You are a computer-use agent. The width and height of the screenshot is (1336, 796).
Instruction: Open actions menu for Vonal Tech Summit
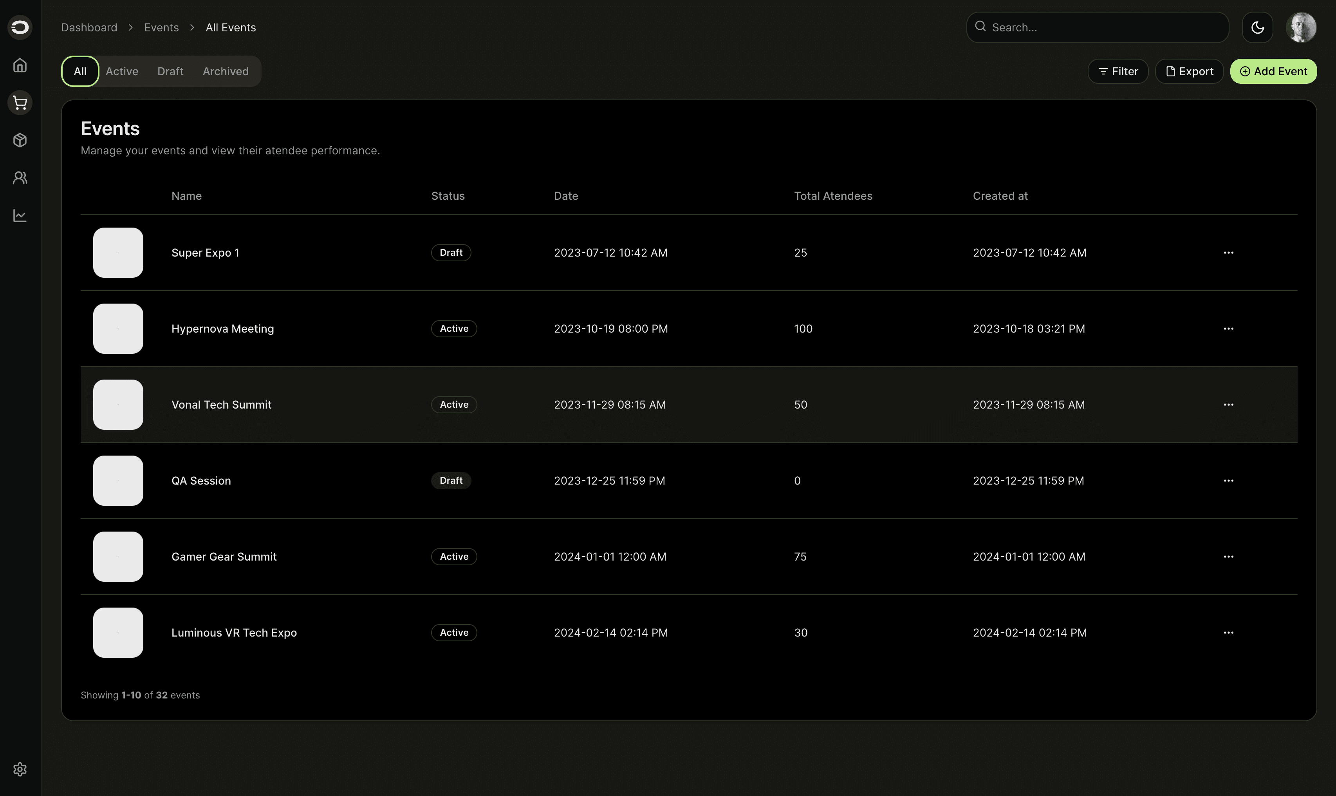[x=1228, y=405]
